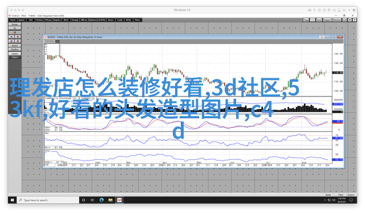Open Microsoft Edge from taskbar
The height and width of the screenshot is (213, 365).
102,200
